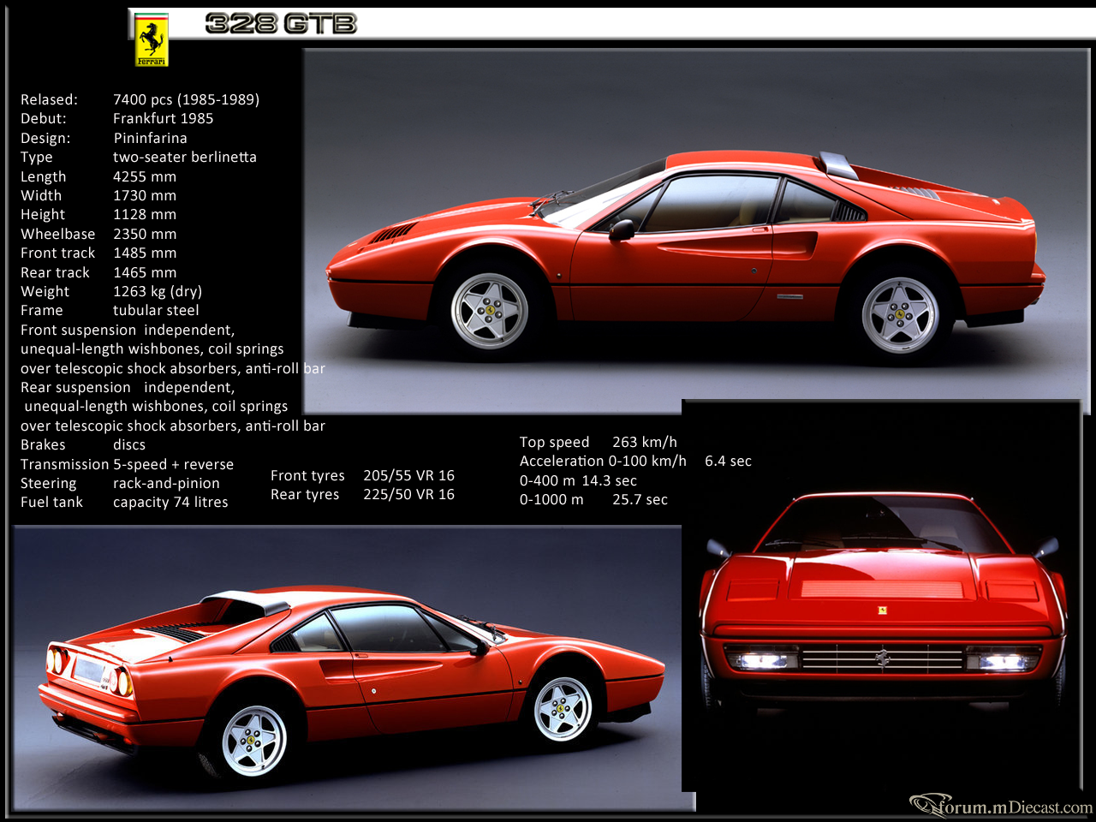Click the "Relased:" label
Screen dimensions: 1096x822
click(x=49, y=99)
